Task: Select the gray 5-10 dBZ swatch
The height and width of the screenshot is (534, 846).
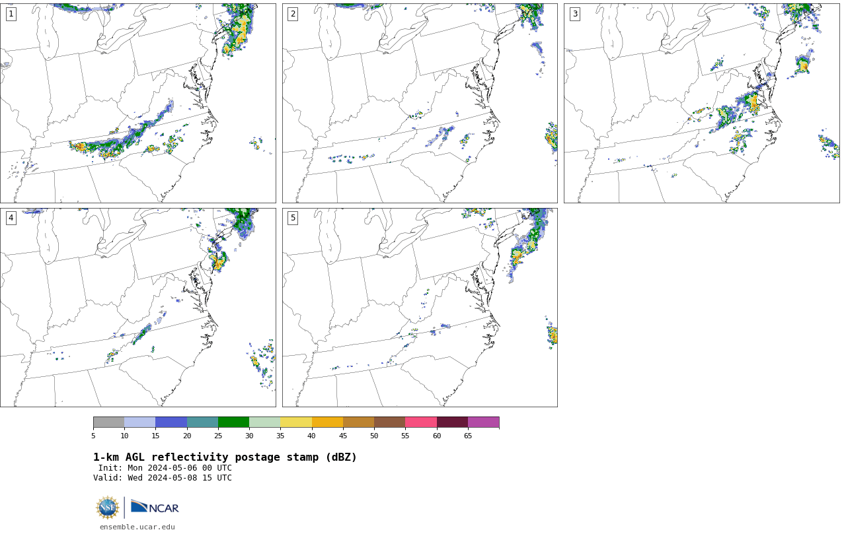Action: click(108, 422)
